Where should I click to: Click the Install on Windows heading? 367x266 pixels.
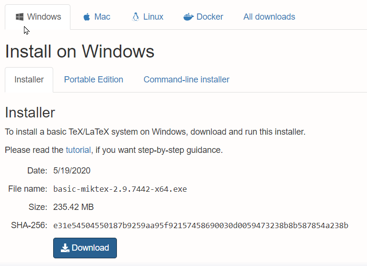(80, 51)
